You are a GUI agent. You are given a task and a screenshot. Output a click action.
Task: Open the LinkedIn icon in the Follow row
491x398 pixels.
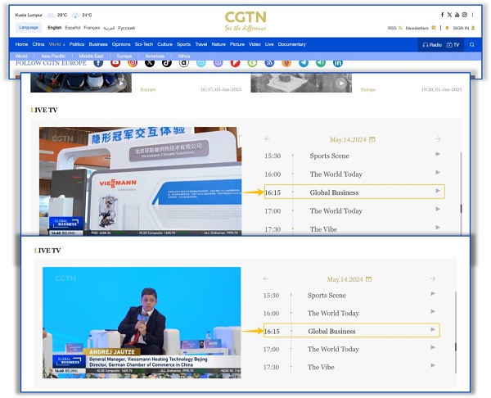click(x=337, y=63)
